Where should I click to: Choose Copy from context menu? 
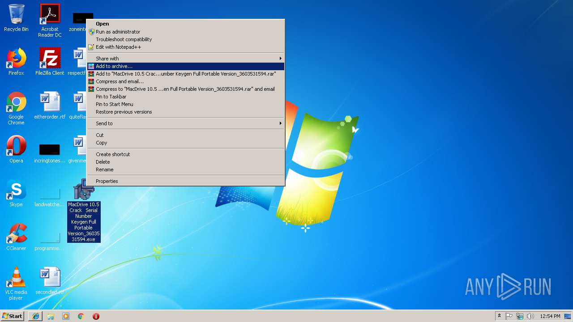pyautogui.click(x=186, y=143)
